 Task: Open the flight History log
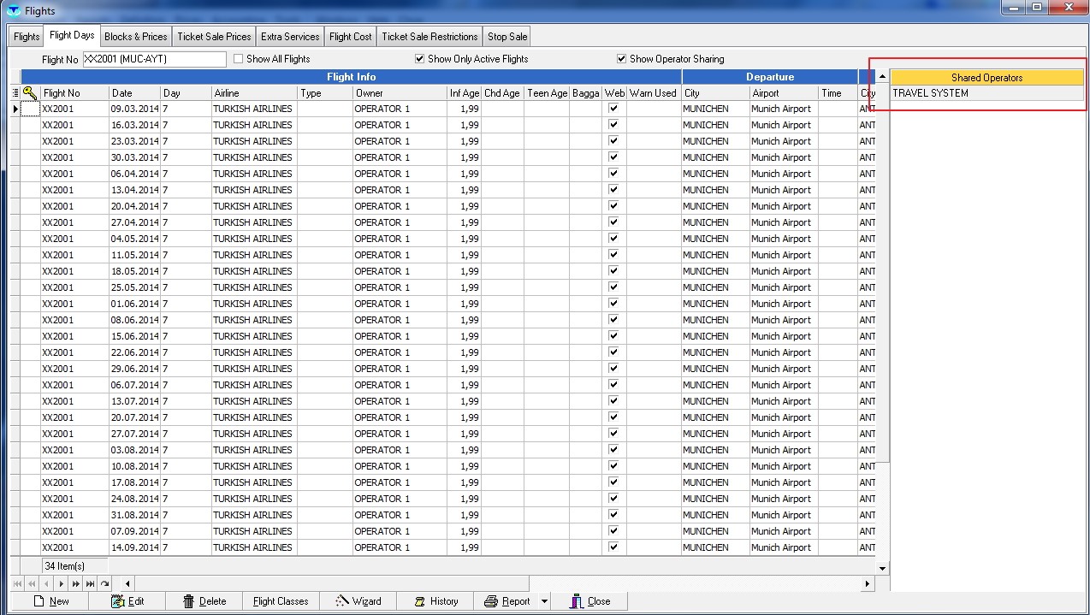[420, 601]
